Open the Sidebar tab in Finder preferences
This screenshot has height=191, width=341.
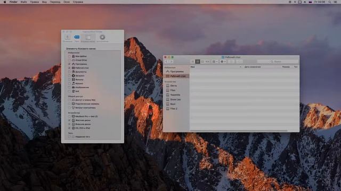(x=88, y=38)
